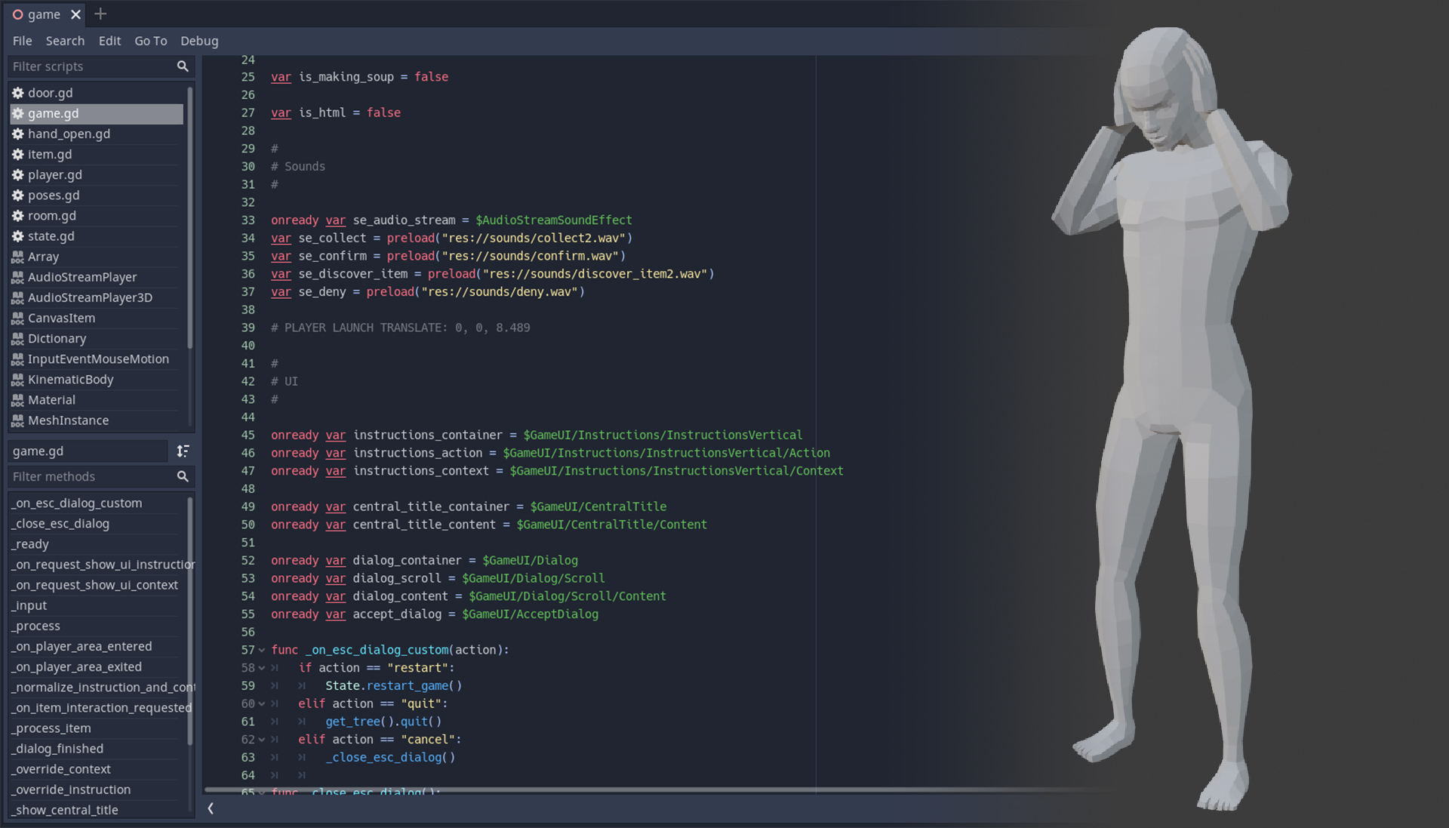Click the search icon in Filter methods
This screenshot has height=828, width=1449.
pos(182,476)
